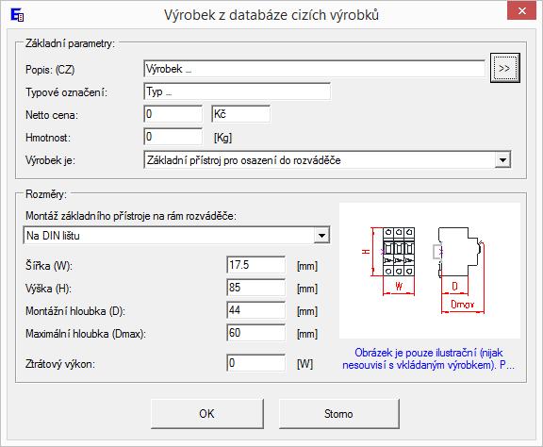Open the Výrobek je dropdown arrow
Viewport: 543px width, 447px height.
(x=502, y=160)
